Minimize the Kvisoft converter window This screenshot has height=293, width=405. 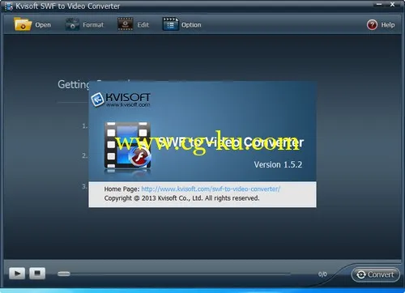(379, 4)
